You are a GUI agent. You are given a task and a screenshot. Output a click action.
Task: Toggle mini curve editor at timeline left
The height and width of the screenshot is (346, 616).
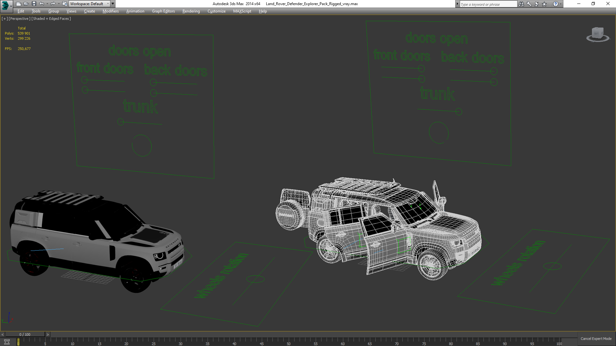pos(7,342)
